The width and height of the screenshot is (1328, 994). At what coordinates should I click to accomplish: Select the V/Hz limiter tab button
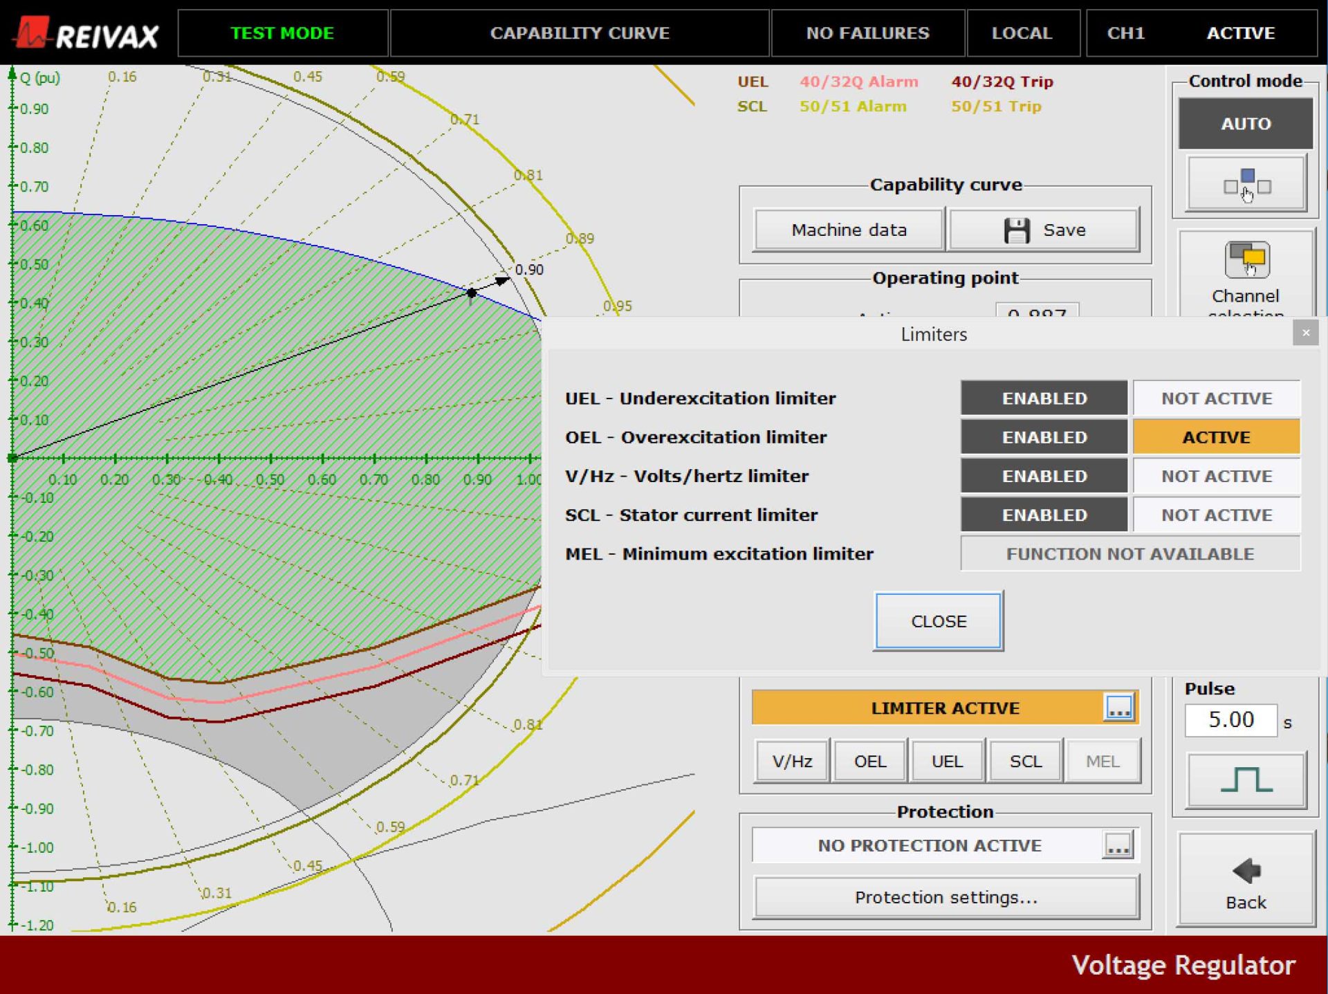pos(792,762)
